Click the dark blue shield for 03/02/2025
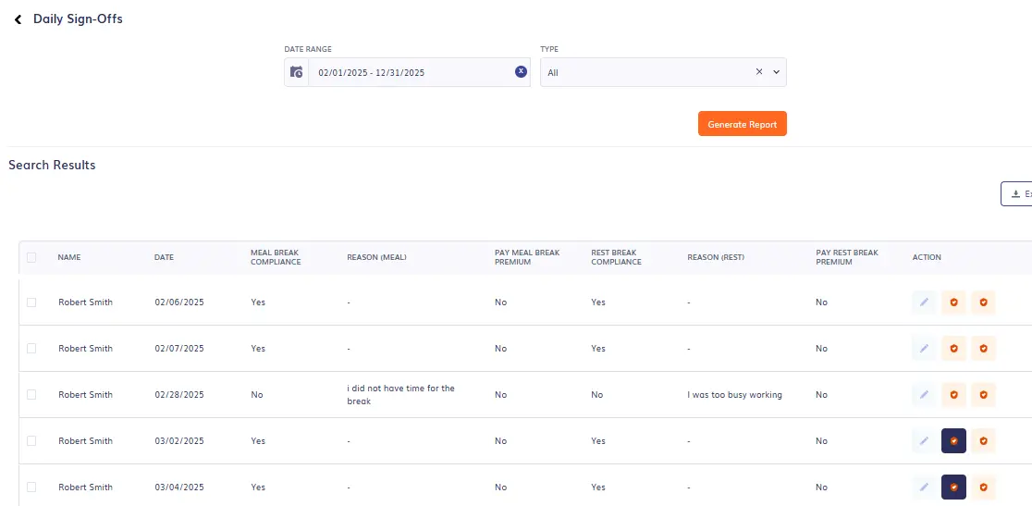 tap(953, 441)
